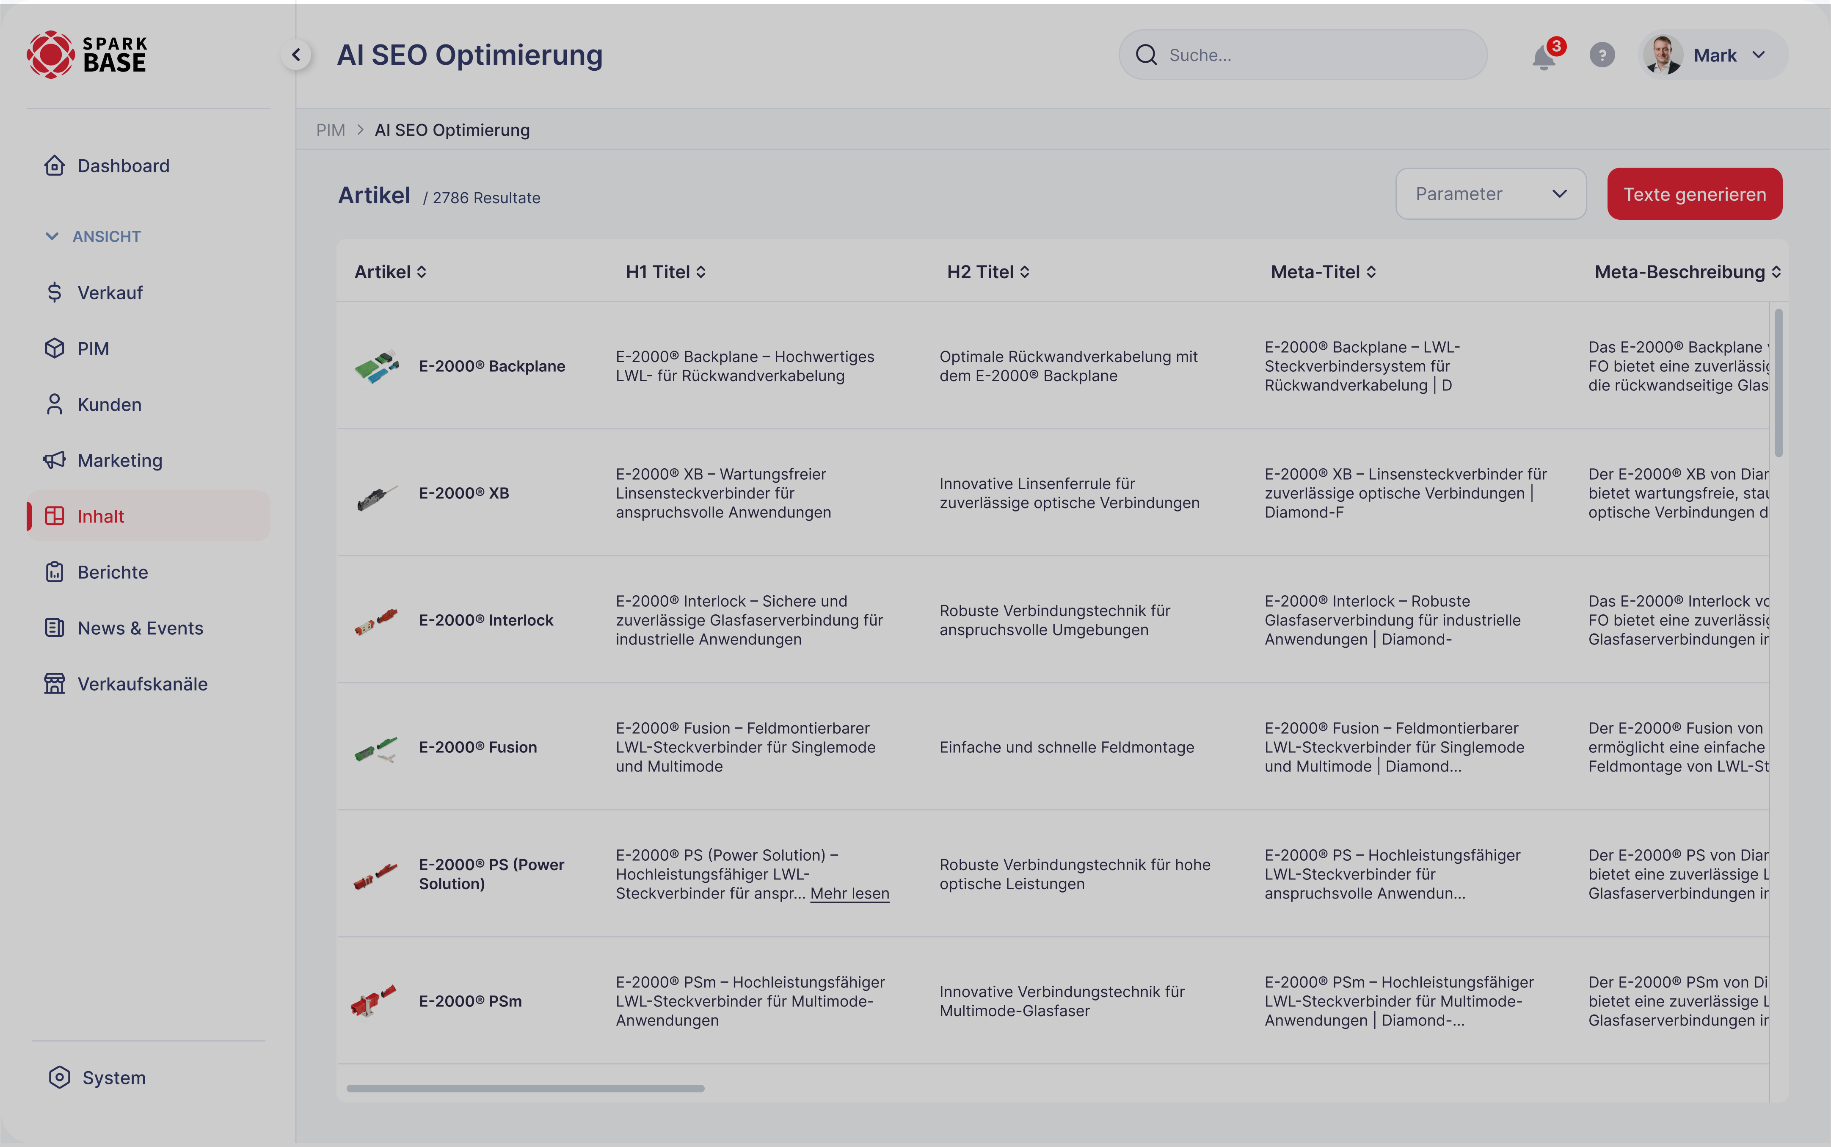Collapse sidebar with the back chevron
The height and width of the screenshot is (1147, 1831).
click(x=296, y=55)
